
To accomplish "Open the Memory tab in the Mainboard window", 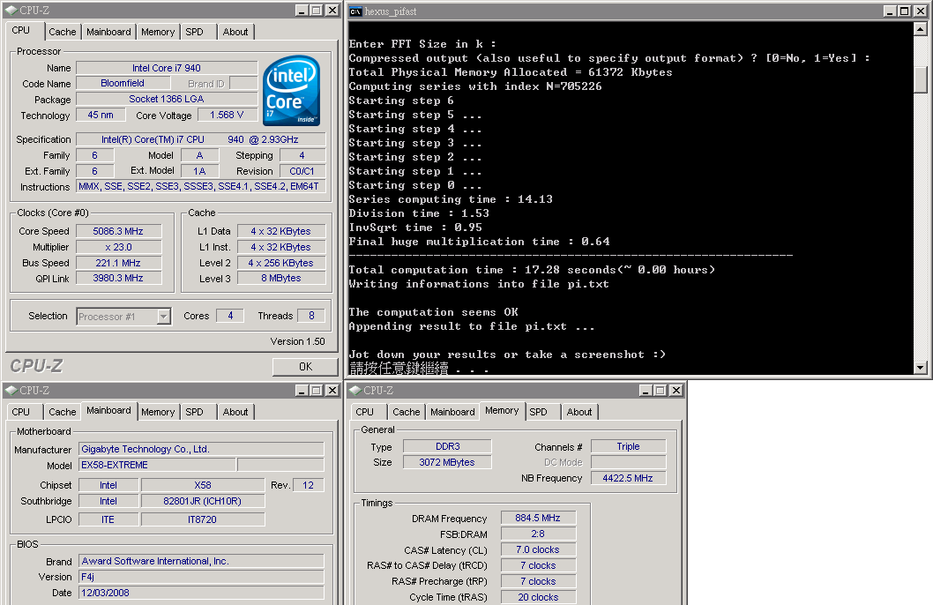I will [x=158, y=412].
